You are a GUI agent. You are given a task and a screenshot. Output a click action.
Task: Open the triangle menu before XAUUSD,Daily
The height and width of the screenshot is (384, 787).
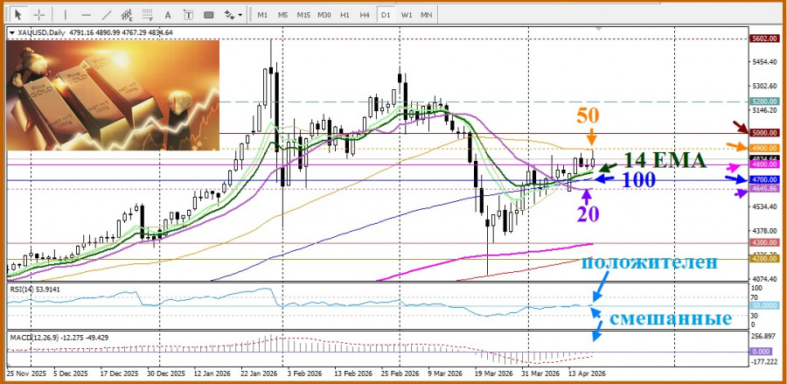point(11,32)
